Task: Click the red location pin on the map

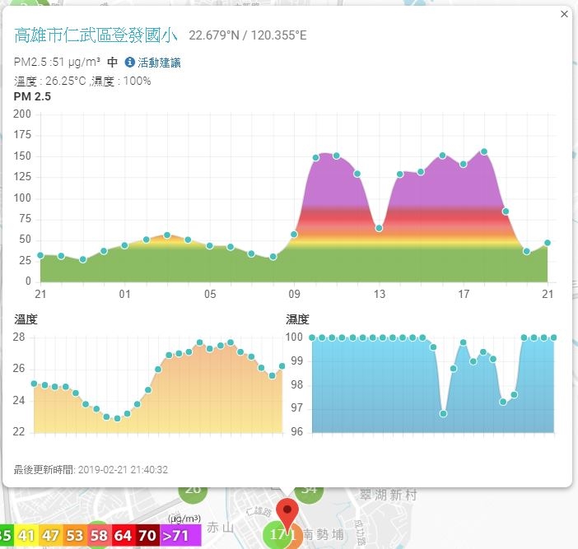Action: click(x=287, y=515)
